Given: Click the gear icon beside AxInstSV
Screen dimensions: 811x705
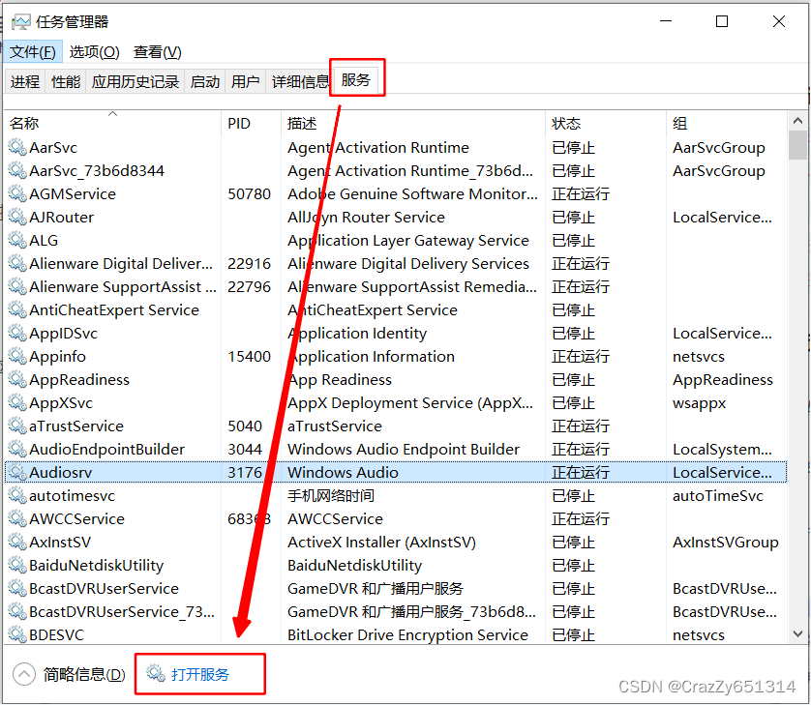Looking at the screenshot, I should pyautogui.click(x=17, y=543).
